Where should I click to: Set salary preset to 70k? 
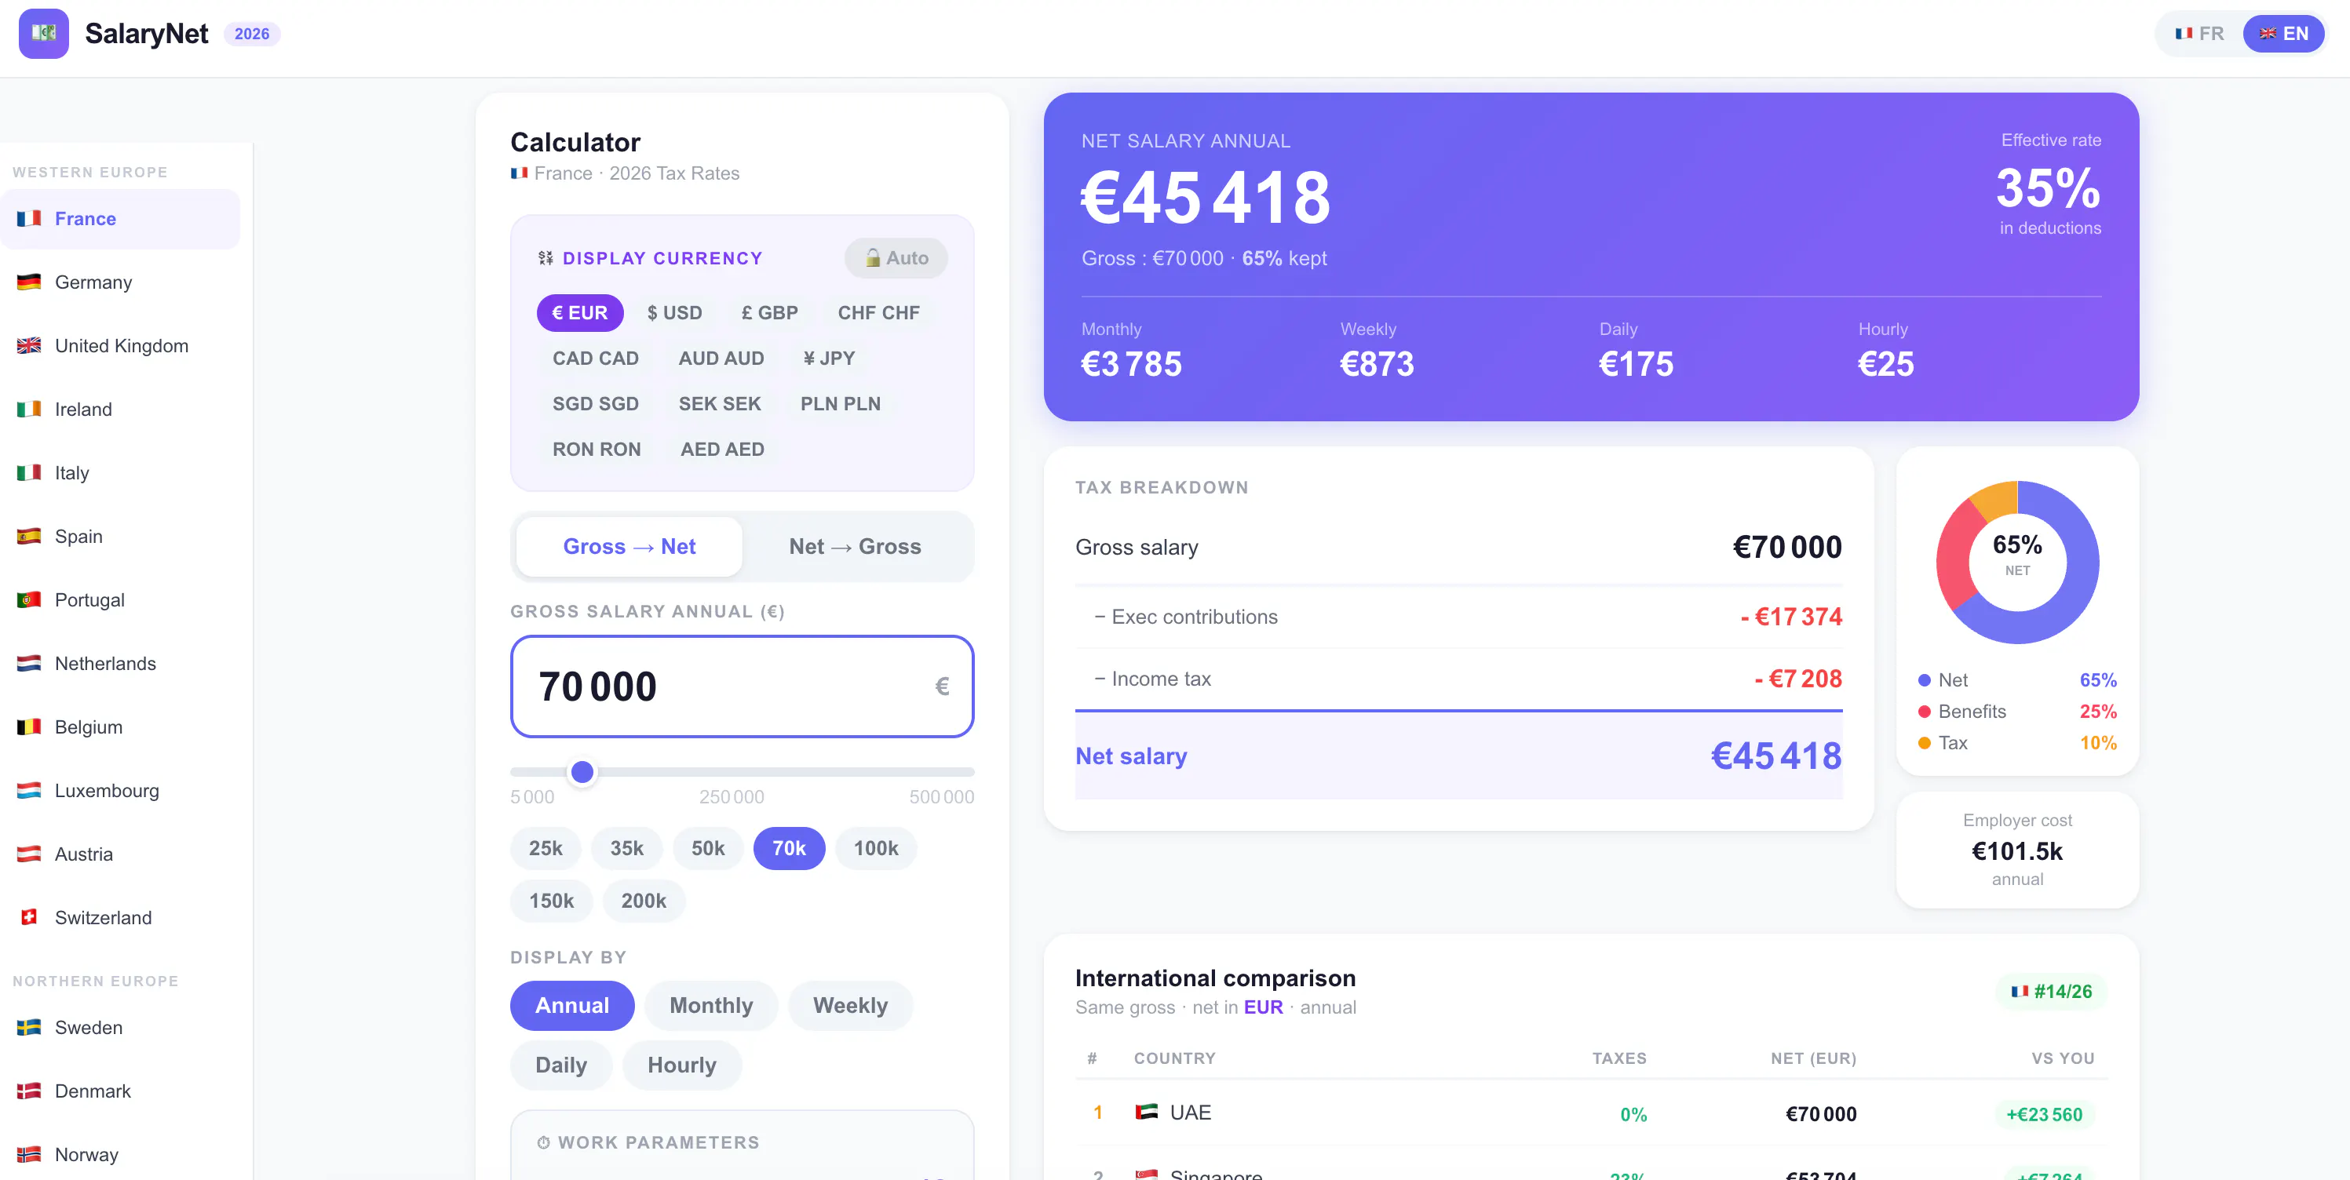click(x=789, y=849)
